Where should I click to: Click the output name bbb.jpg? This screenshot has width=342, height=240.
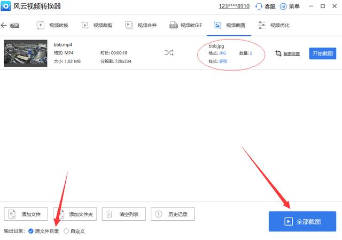click(216, 46)
